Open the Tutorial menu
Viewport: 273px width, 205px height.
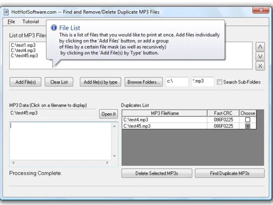(31, 22)
